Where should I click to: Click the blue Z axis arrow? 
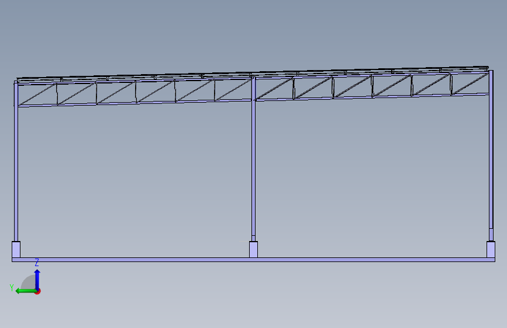tap(37, 280)
